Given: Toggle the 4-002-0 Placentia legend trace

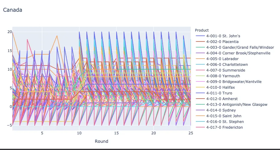Looking at the screenshot, I should click(217, 42).
